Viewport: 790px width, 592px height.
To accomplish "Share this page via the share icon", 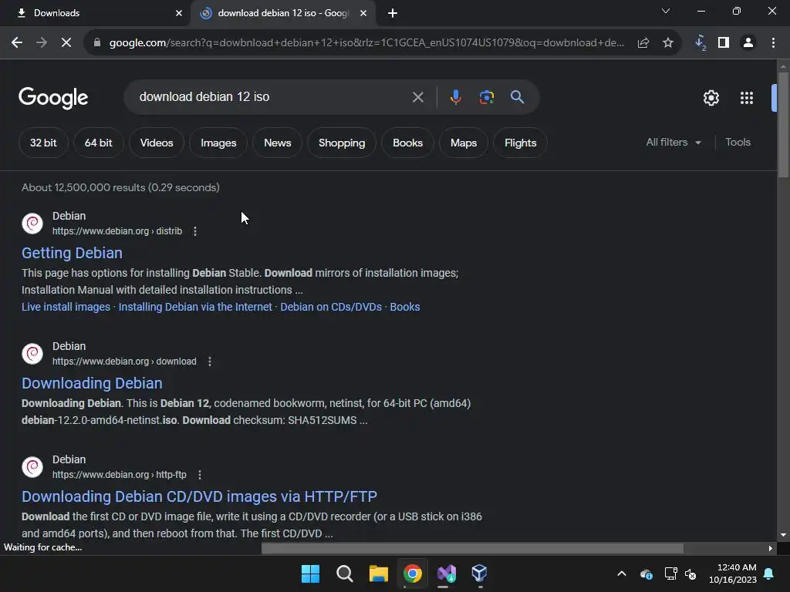I will 643,43.
